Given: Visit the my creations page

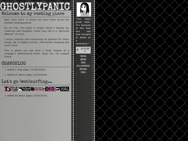Looking at the screenshot, I should [x=83, y=65].
